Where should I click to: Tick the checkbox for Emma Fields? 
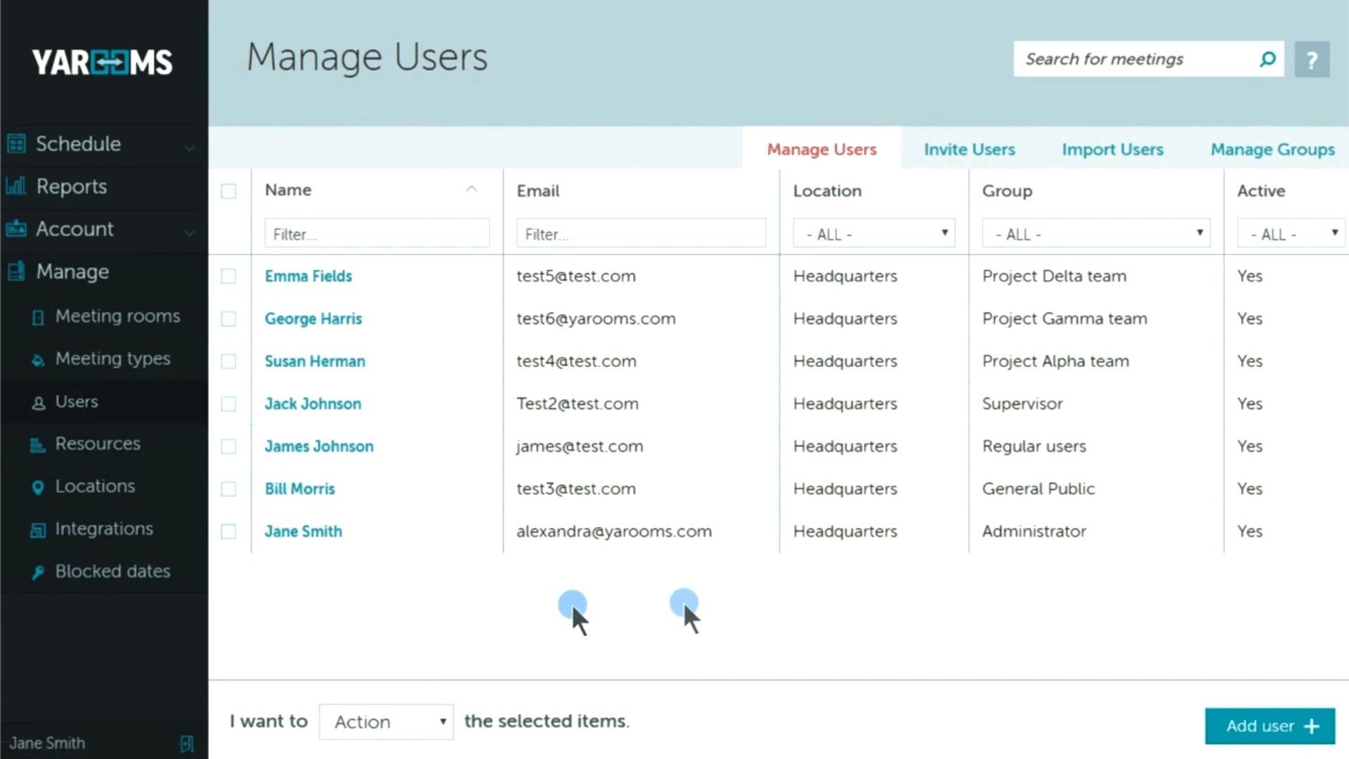(228, 276)
